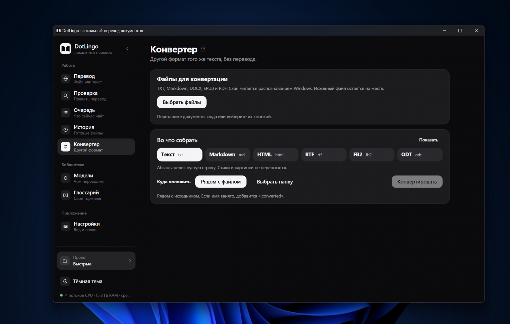Expand the Проект Быстрые chevron
Viewport: 510px width, 324px height.
(x=130, y=261)
